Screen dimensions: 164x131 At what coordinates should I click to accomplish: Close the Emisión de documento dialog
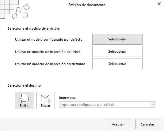(x=159, y=4)
